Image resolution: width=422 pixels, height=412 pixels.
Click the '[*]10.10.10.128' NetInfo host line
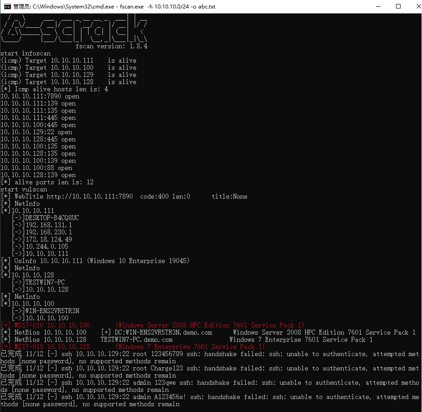(27, 275)
